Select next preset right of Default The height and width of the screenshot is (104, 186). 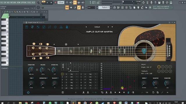pyautogui.click(x=108, y=27)
